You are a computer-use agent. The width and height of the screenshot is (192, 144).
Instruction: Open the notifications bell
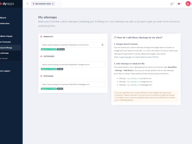coord(172,4)
